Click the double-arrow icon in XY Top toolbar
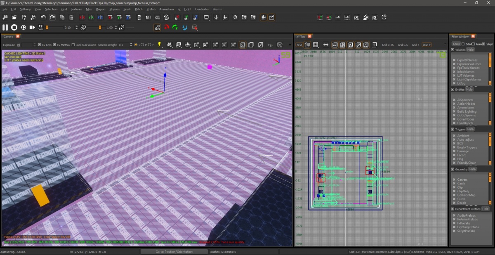Image resolution: width=495 pixels, height=255 pixels. pos(326,45)
